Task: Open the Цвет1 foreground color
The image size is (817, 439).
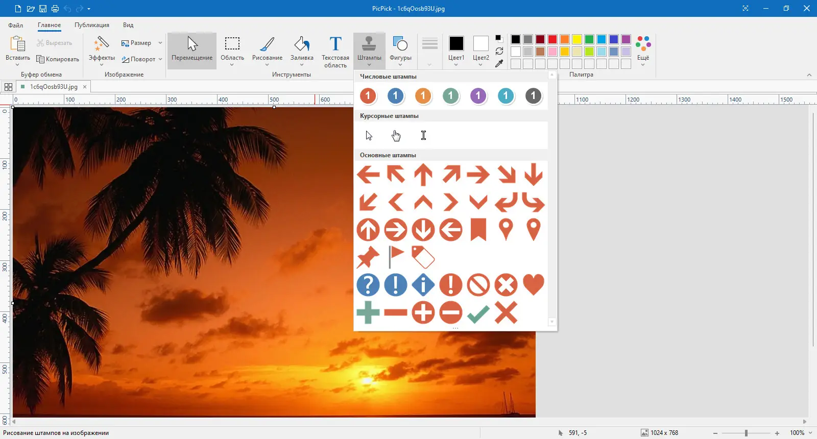Action: [x=456, y=48]
